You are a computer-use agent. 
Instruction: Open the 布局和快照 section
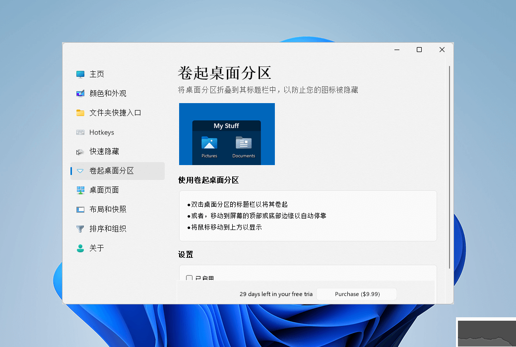[108, 210]
